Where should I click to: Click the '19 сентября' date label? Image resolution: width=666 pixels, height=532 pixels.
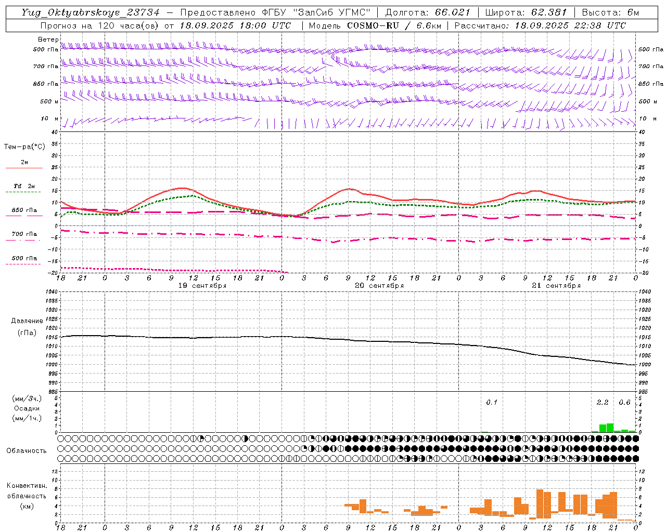(202, 285)
